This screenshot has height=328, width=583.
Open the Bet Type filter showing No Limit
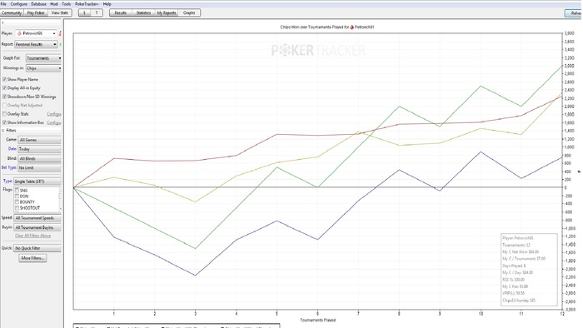click(39, 168)
